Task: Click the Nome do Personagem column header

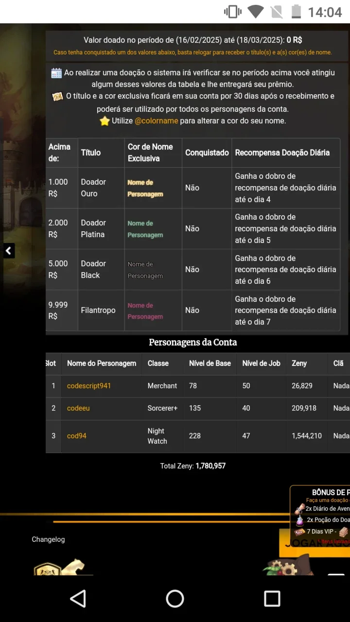Action: (x=102, y=363)
